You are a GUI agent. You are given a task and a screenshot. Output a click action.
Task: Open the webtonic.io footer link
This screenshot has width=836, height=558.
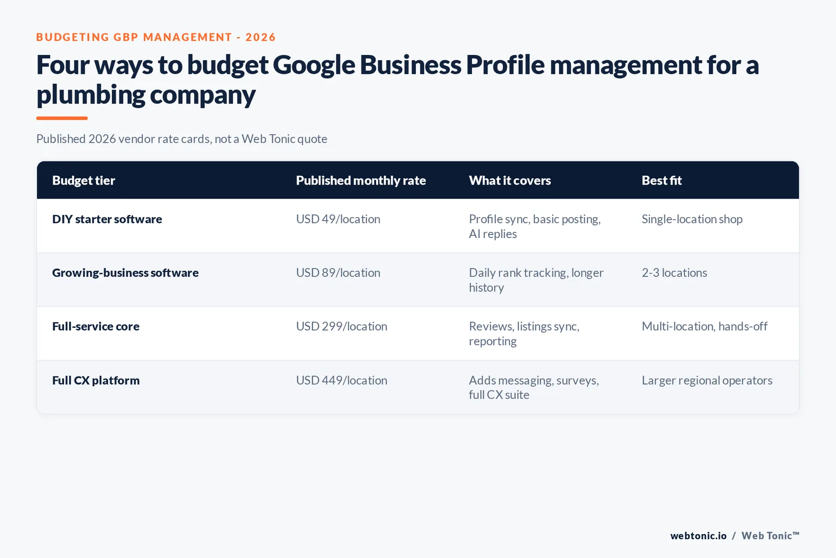699,536
